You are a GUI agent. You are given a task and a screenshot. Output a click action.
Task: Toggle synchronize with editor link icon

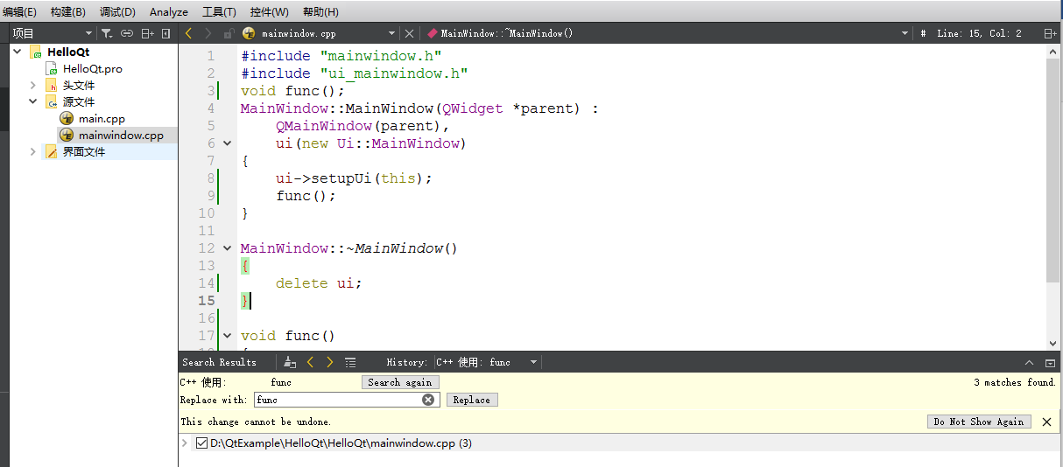click(127, 33)
